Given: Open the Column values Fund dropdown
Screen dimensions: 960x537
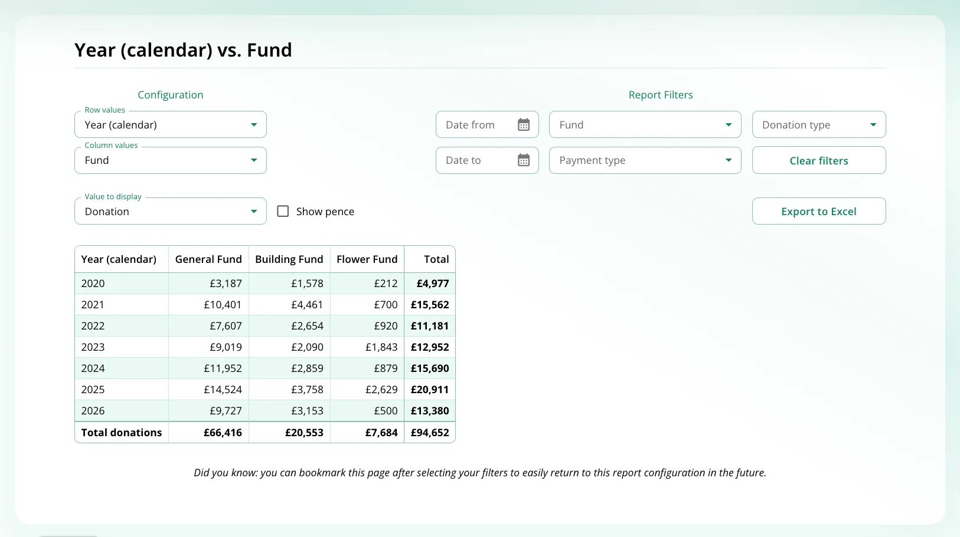Looking at the screenshot, I should 171,160.
